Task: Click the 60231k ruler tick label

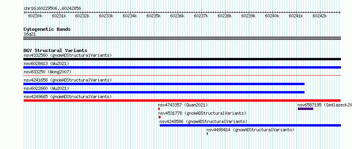Action: (59, 16)
